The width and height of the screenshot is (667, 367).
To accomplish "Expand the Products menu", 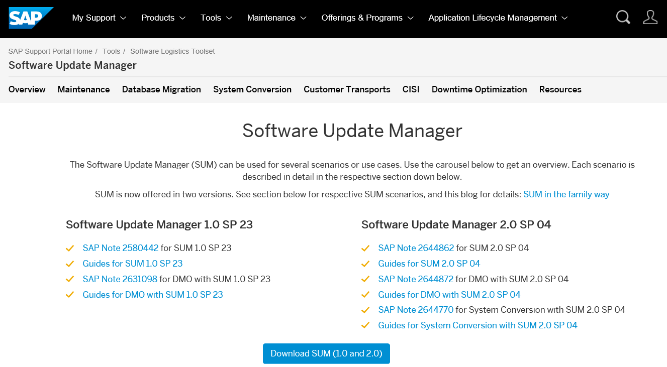I will (x=163, y=18).
